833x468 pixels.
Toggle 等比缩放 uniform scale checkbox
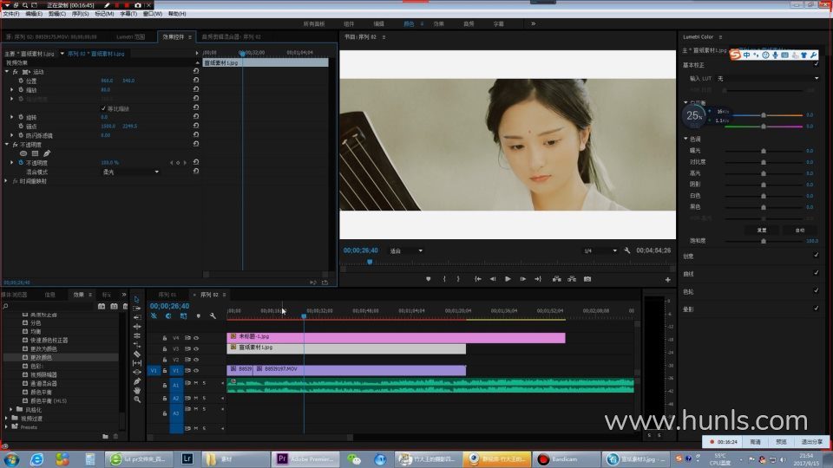click(103, 108)
